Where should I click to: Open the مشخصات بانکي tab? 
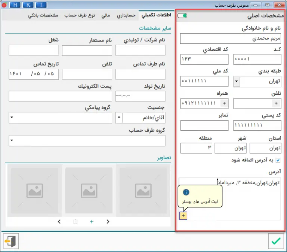pos(43,16)
